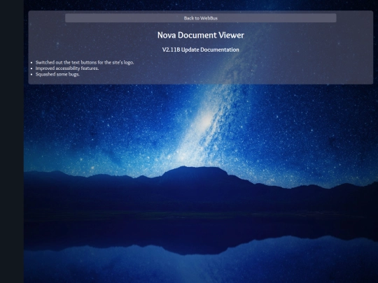
Task: Select the Nova Document Viewer heading
Action: [x=201, y=35]
